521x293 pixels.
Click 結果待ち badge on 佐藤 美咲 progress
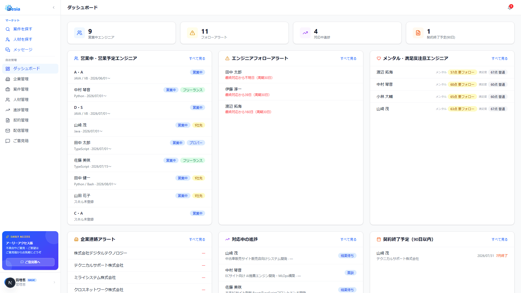[x=347, y=290]
